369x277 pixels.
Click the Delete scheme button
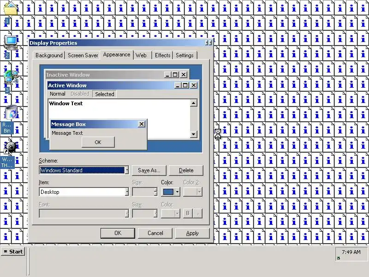pyautogui.click(x=186, y=170)
